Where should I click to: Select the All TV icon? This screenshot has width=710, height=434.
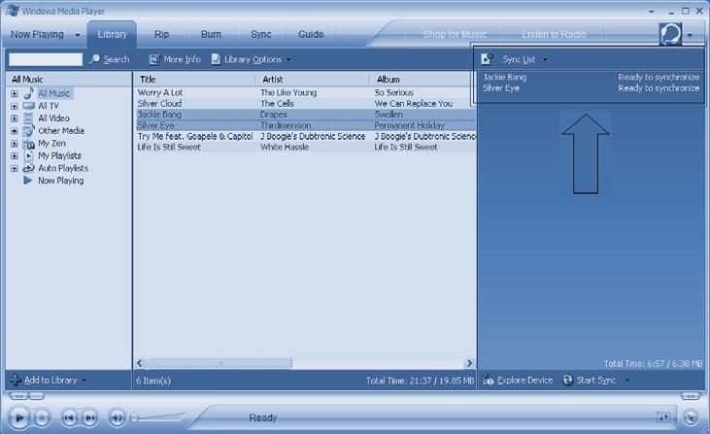[x=28, y=106]
